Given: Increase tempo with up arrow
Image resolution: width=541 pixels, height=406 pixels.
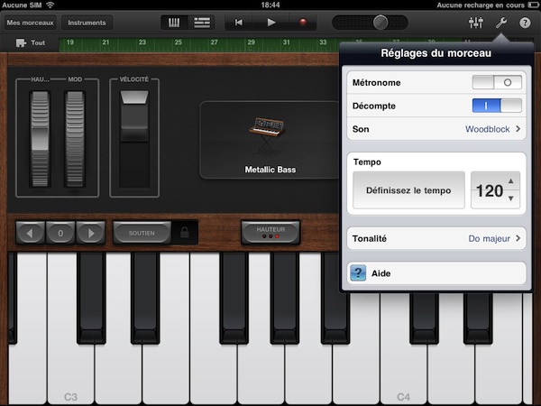Looking at the screenshot, I should click(511, 181).
